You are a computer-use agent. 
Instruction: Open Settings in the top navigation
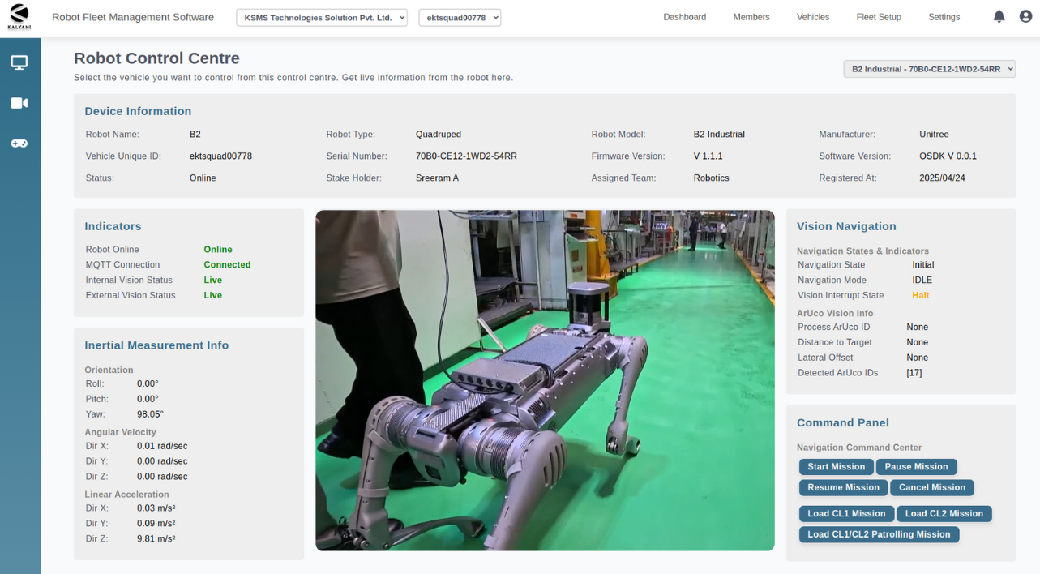pos(944,17)
